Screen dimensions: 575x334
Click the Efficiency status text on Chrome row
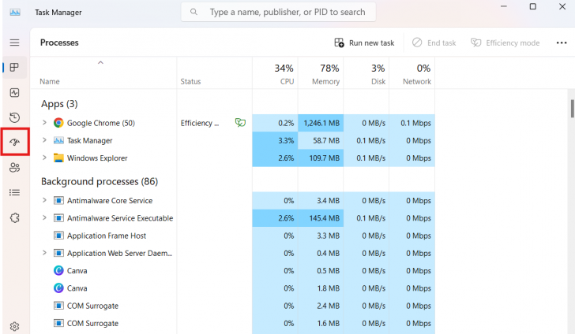[x=200, y=123]
